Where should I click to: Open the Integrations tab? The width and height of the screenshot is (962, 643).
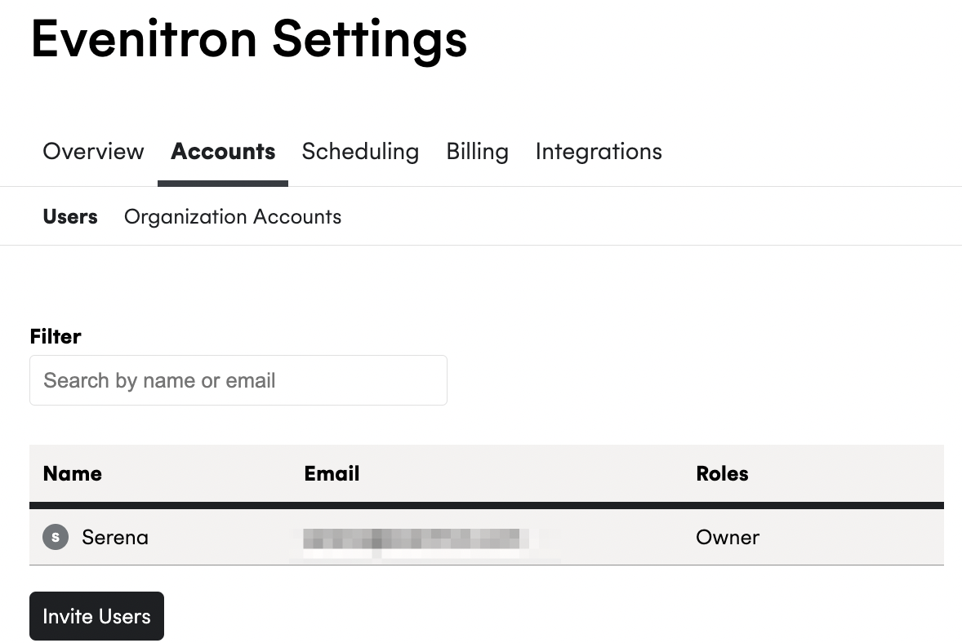tap(598, 152)
